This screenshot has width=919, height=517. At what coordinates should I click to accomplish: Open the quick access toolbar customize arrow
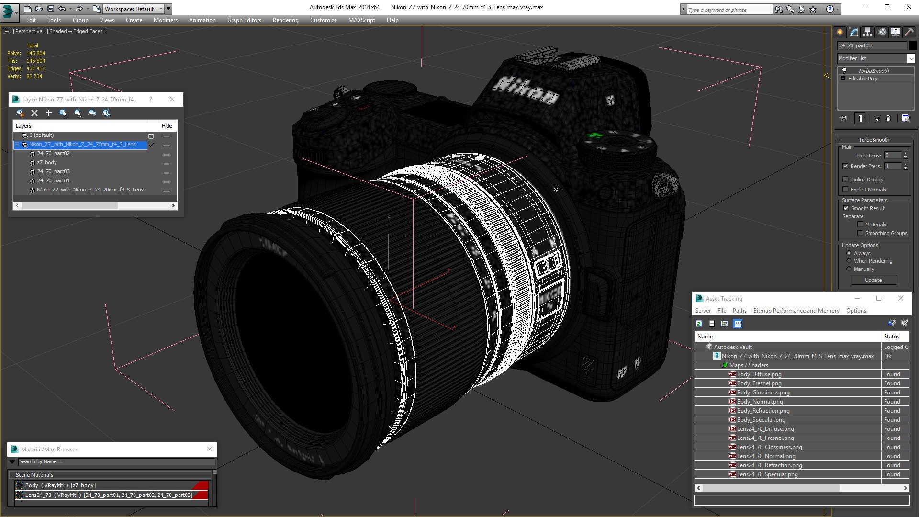click(168, 9)
